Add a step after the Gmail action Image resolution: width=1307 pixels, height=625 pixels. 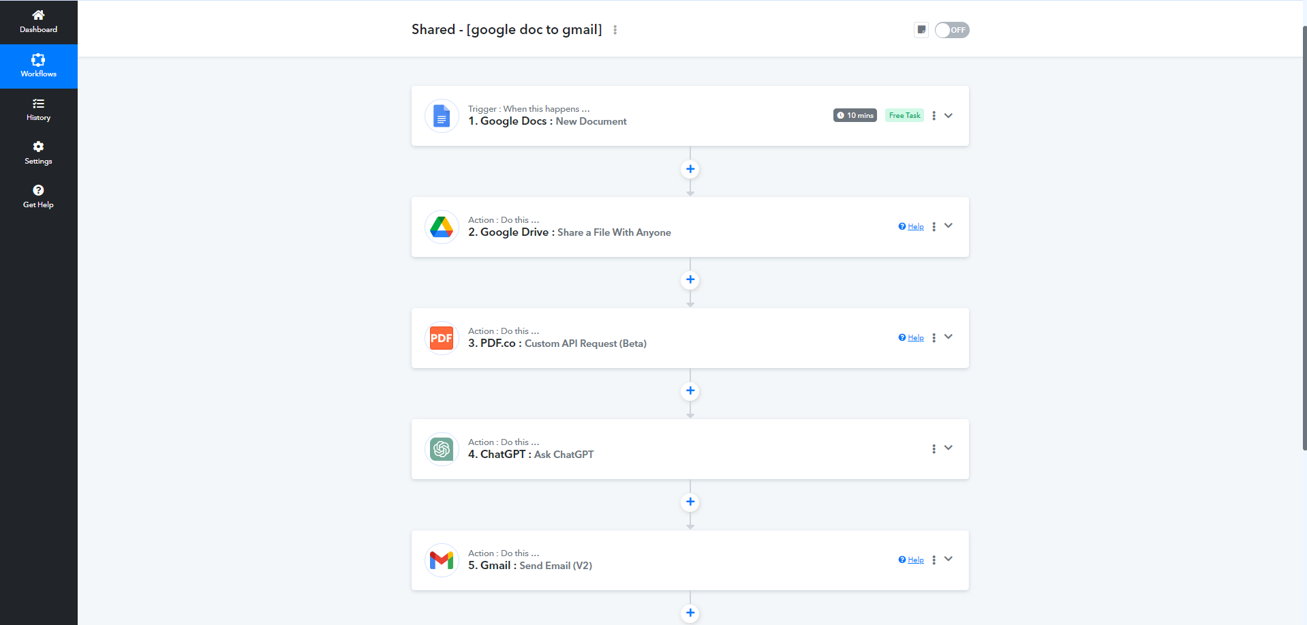pyautogui.click(x=690, y=613)
